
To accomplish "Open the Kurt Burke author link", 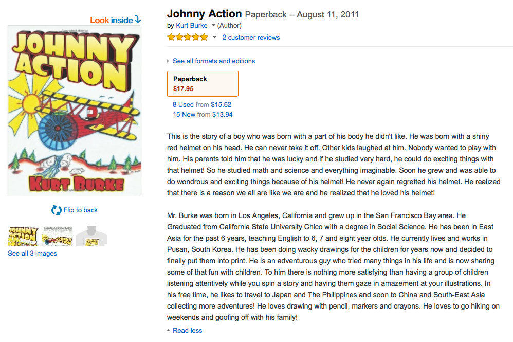I will click(x=191, y=25).
